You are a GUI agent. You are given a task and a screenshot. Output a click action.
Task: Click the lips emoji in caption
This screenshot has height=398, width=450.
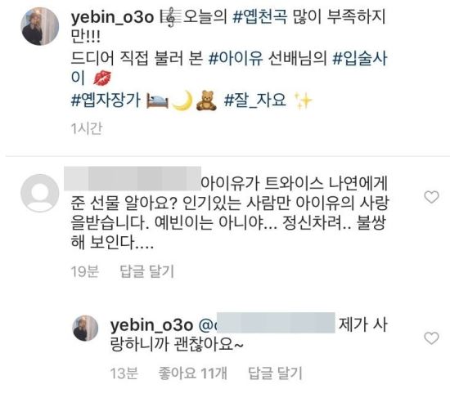pyautogui.click(x=102, y=78)
